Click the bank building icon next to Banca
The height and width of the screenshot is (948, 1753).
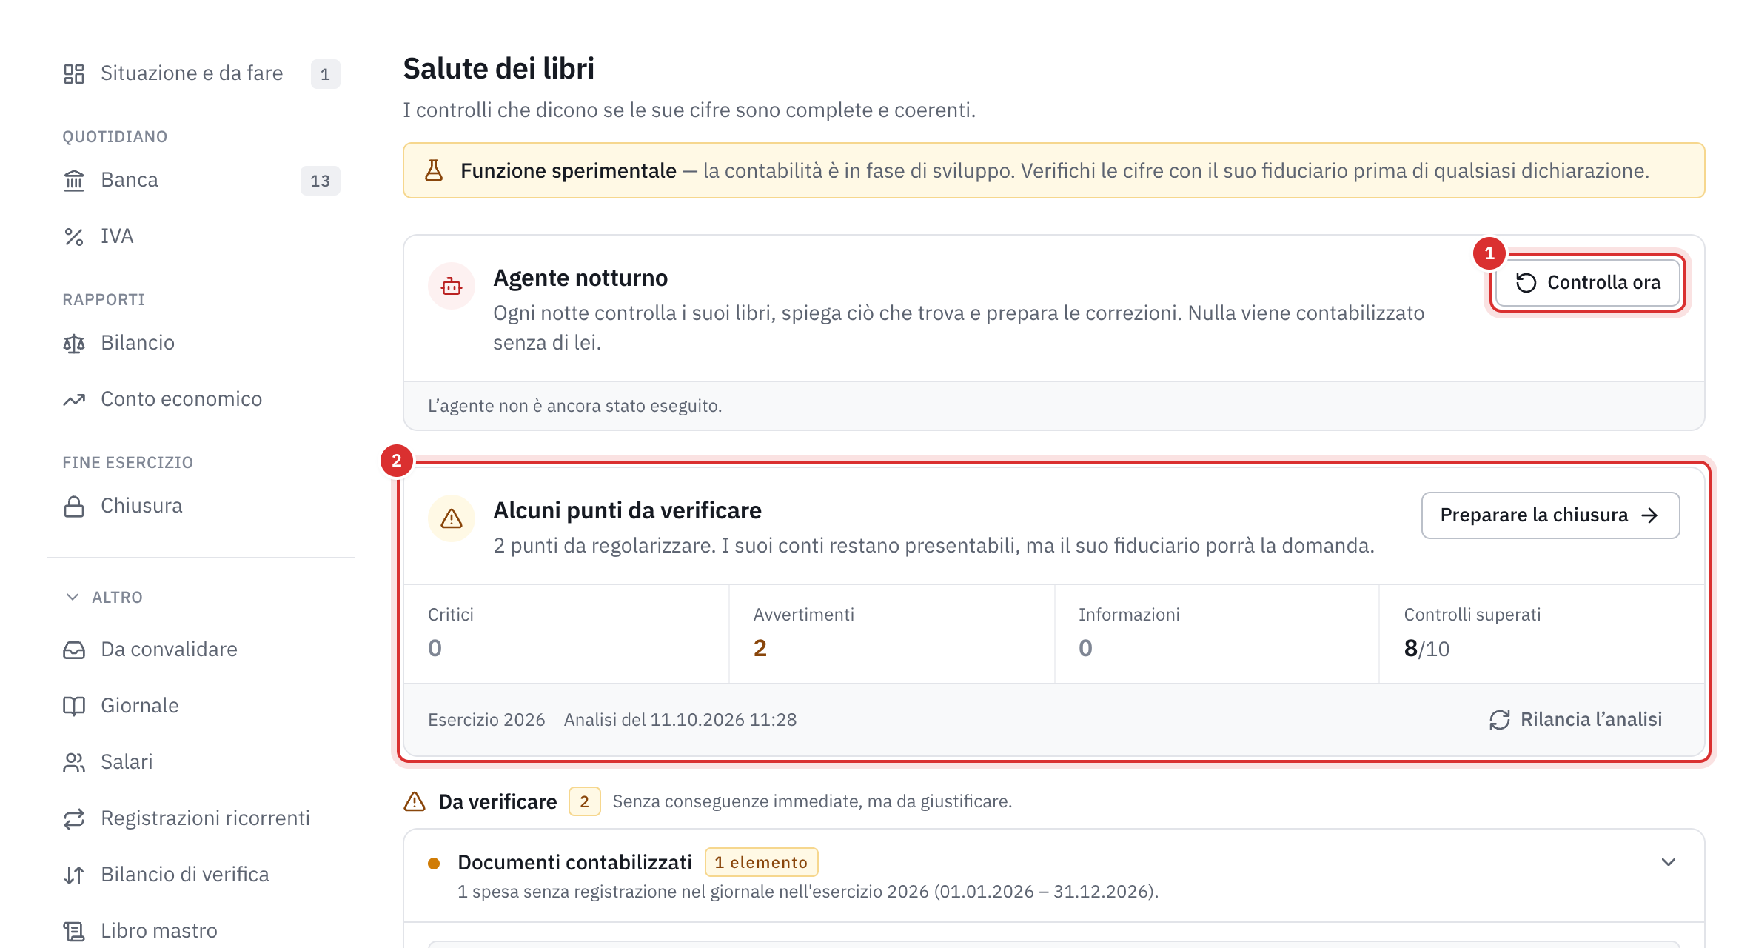[74, 180]
